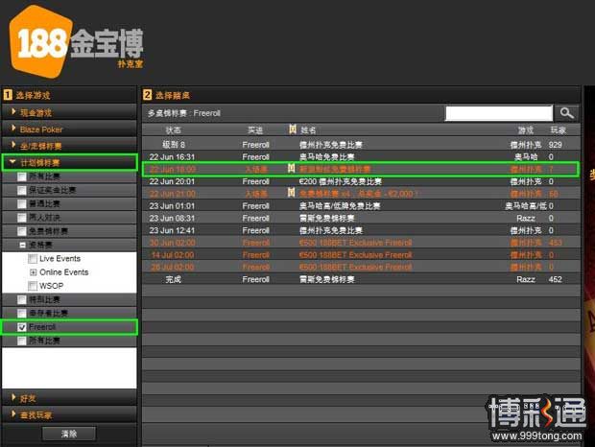Screen dimensions: 595x447
Task: Select the 30 Jun 02:00 Exclusive Freeroll
Action: [x=361, y=243]
